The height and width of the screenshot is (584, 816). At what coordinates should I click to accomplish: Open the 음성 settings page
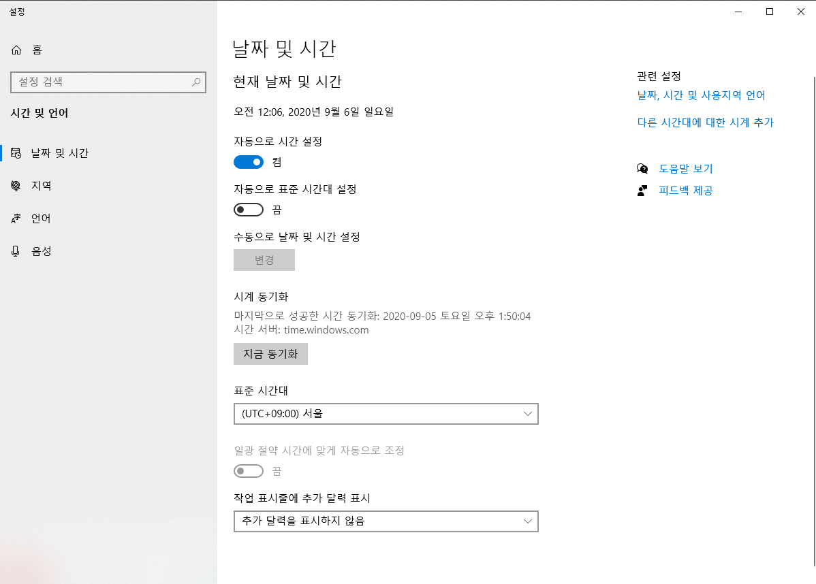108,251
